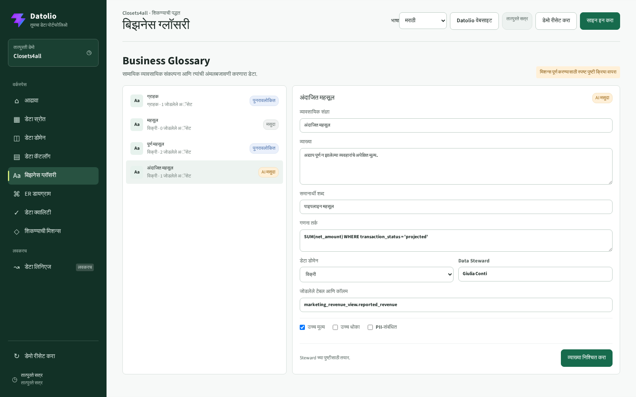Click the व्याख्या textarea
Viewport: 636px width, 397px height.
(456, 166)
